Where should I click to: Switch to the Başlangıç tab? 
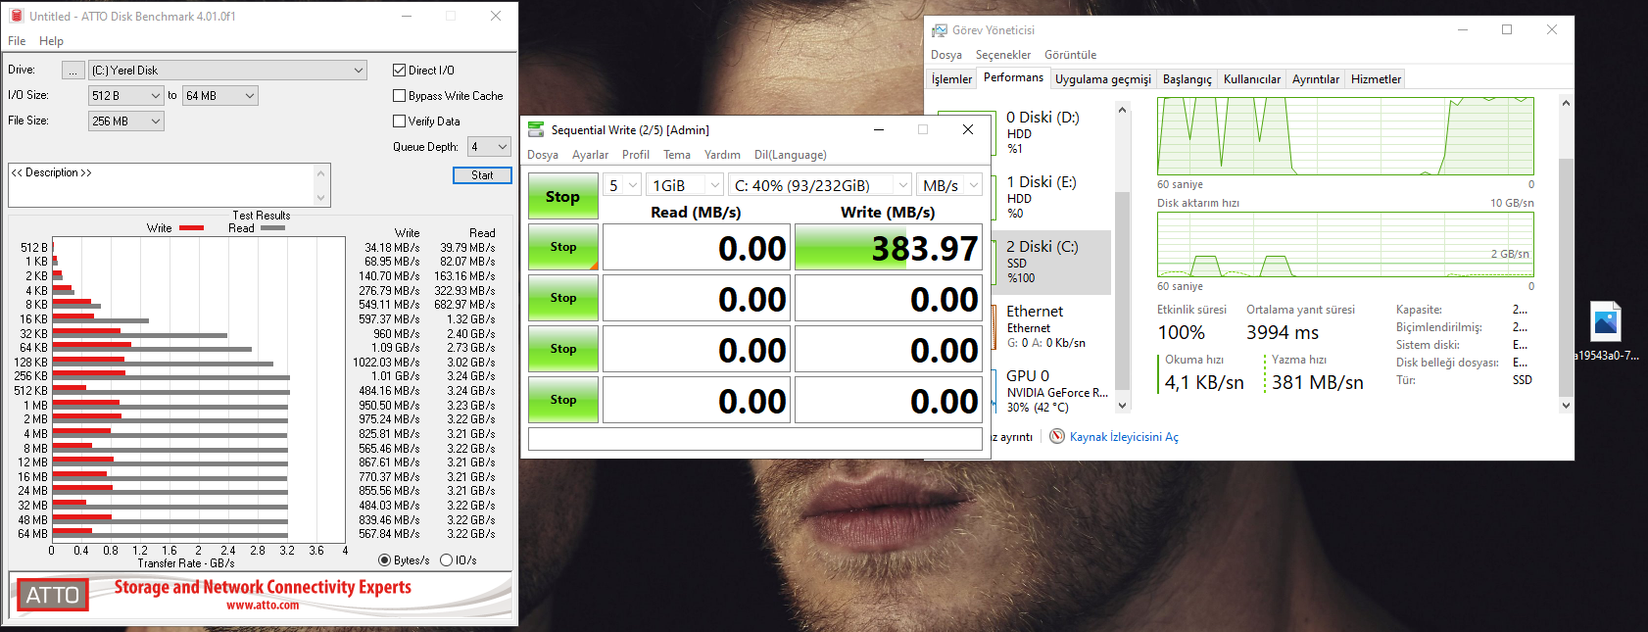click(x=1188, y=79)
